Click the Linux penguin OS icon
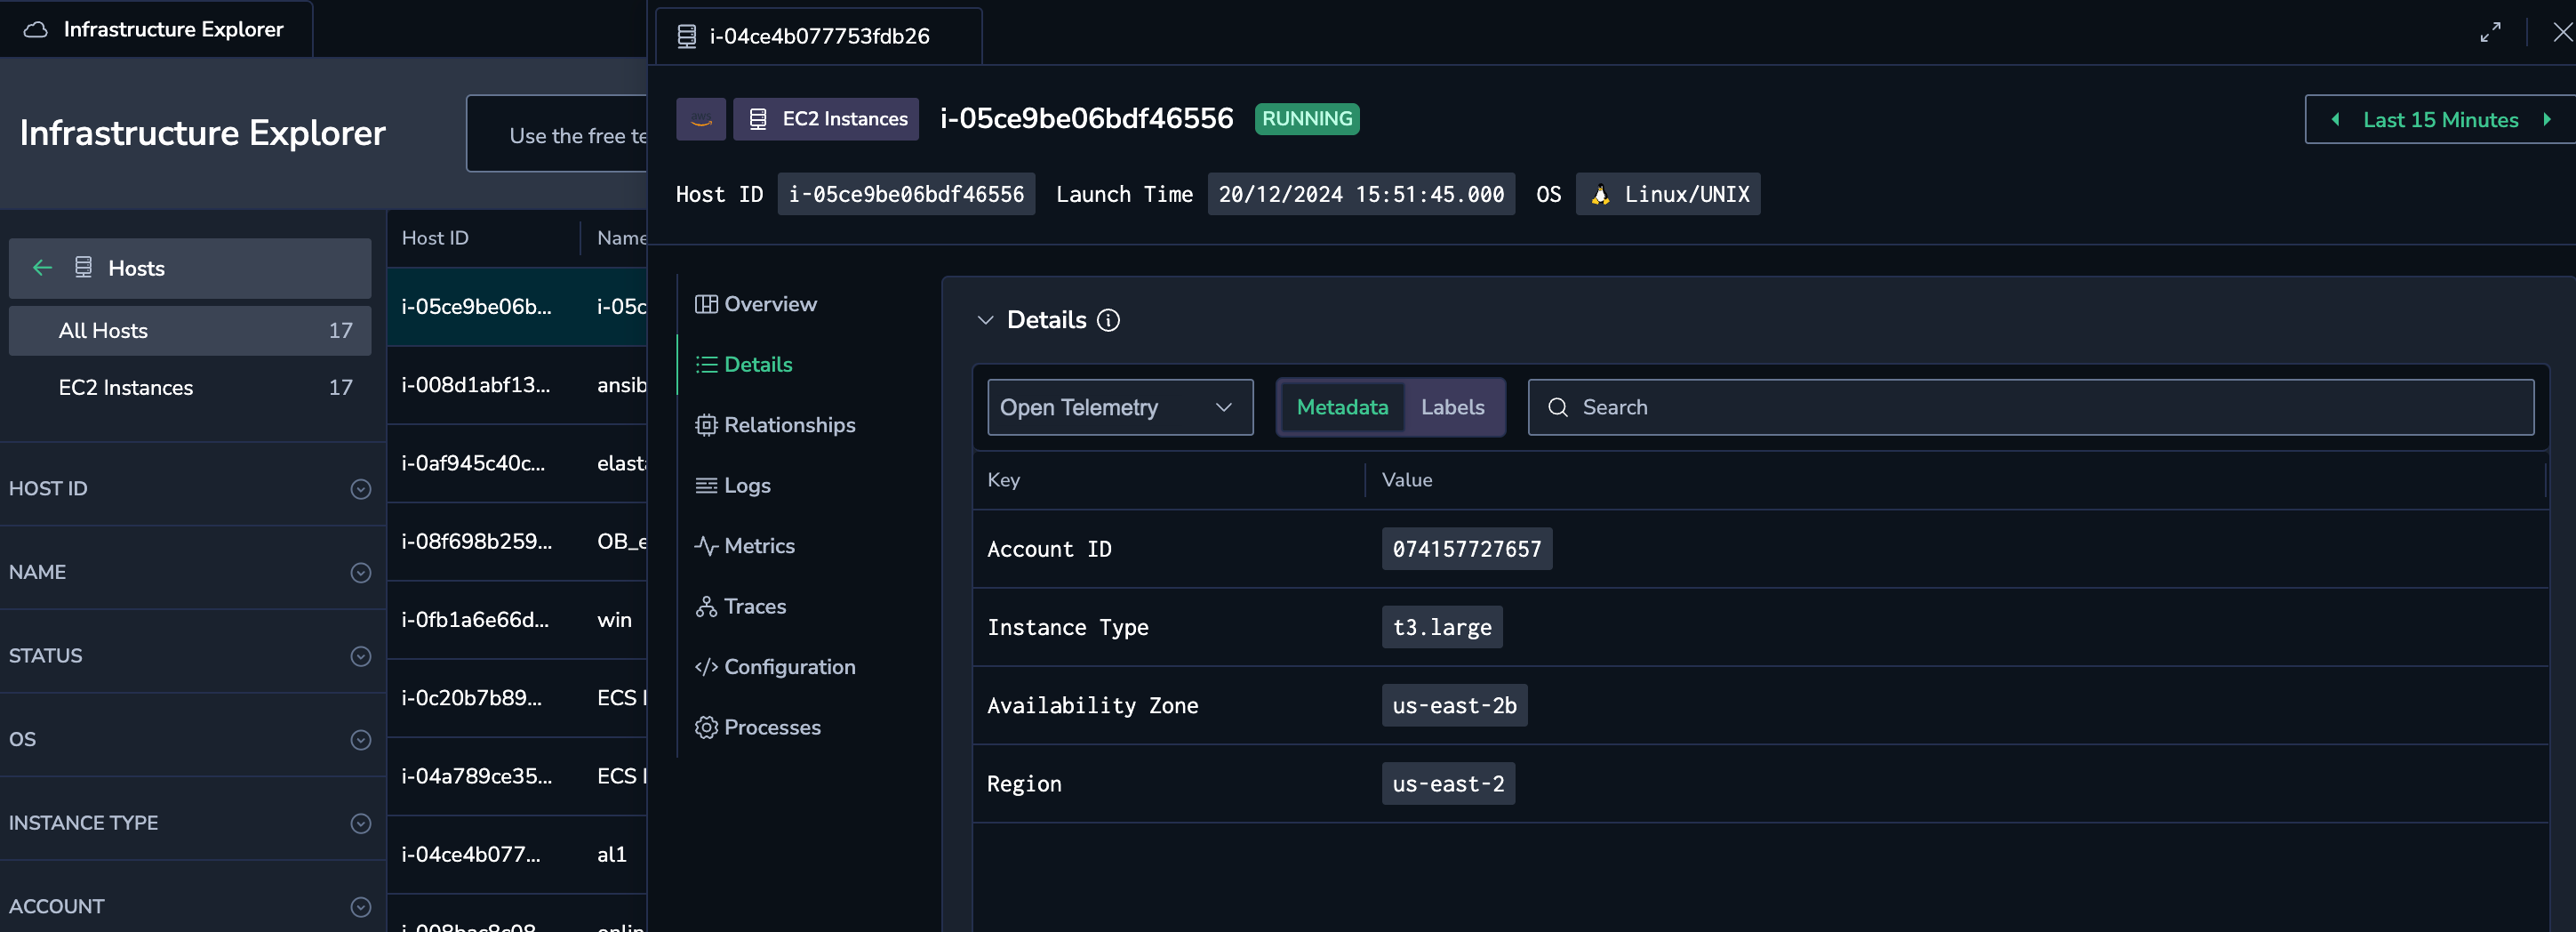Image resolution: width=2576 pixels, height=932 pixels. click(1600, 195)
